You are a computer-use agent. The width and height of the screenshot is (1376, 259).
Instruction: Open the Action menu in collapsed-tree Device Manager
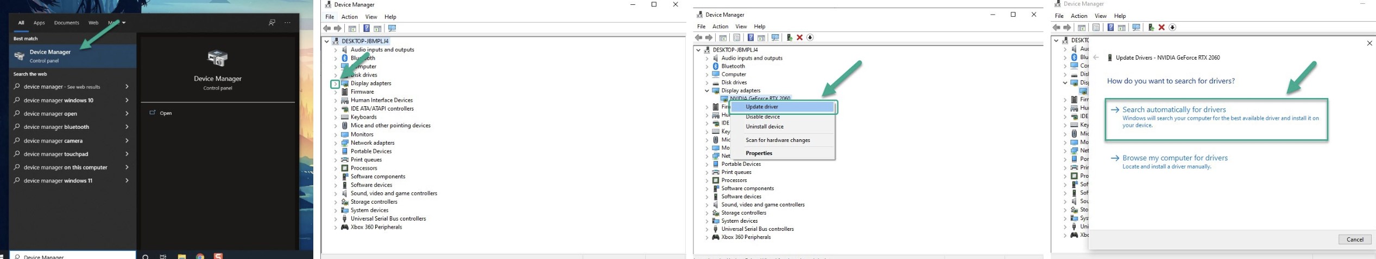(349, 17)
